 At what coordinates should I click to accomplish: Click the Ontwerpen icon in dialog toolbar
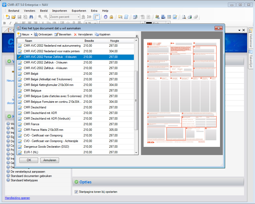tap(36, 34)
